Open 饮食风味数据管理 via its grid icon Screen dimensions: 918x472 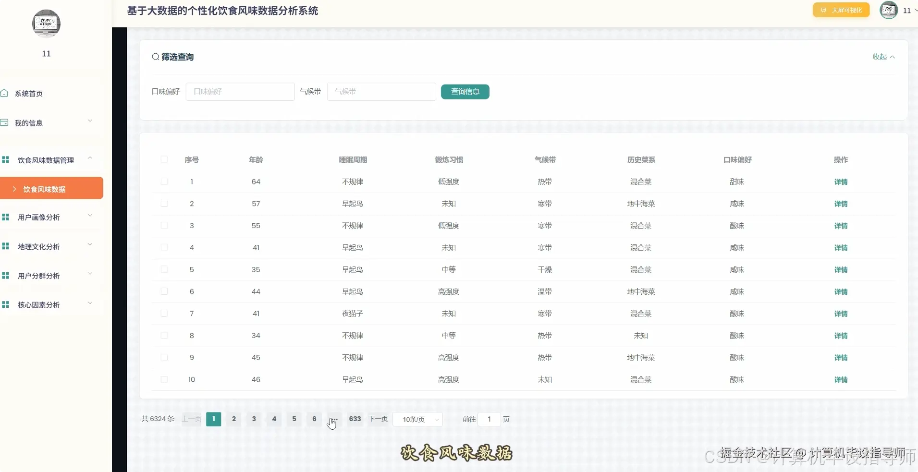coord(6,159)
